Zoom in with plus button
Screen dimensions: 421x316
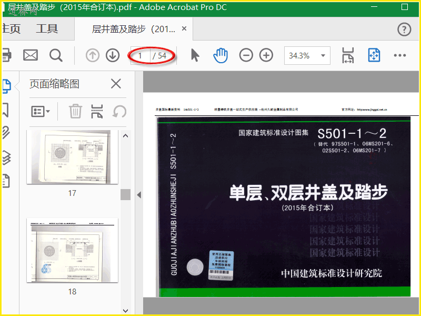pyautogui.click(x=266, y=56)
